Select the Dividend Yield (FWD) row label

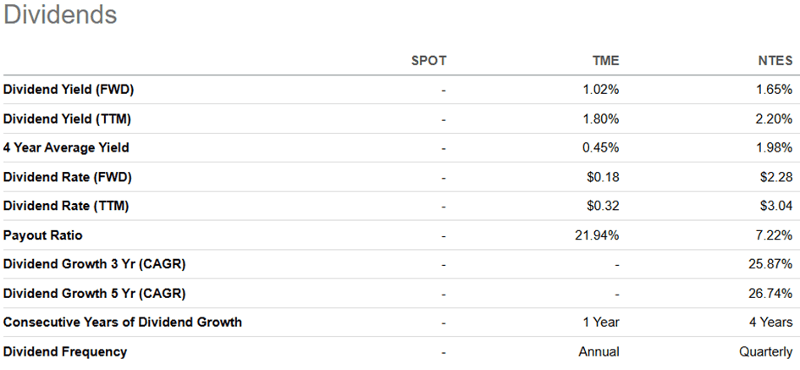pyautogui.click(x=69, y=90)
